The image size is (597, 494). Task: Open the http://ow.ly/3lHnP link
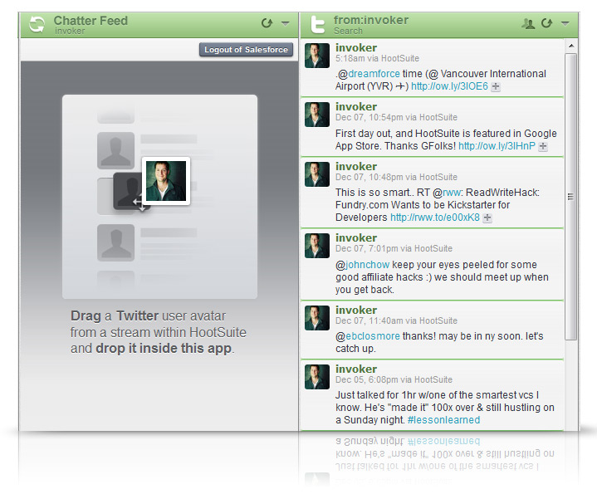pyautogui.click(x=497, y=146)
